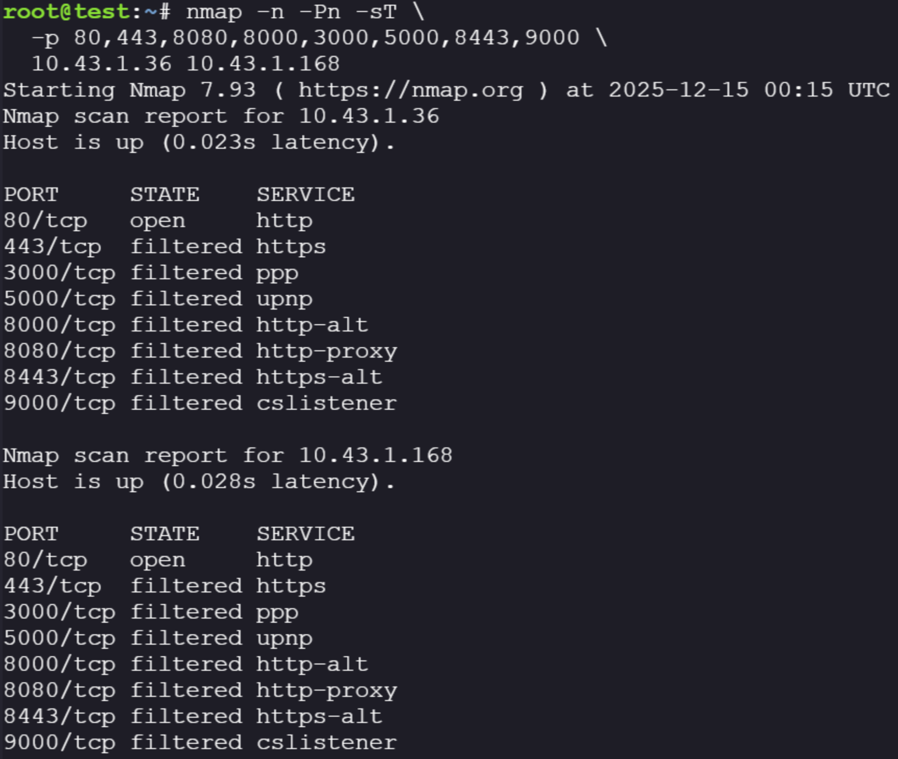The image size is (898, 759).
Task: Click the "Nmap scan report for 10.43.1.168" line
Action: (228, 456)
